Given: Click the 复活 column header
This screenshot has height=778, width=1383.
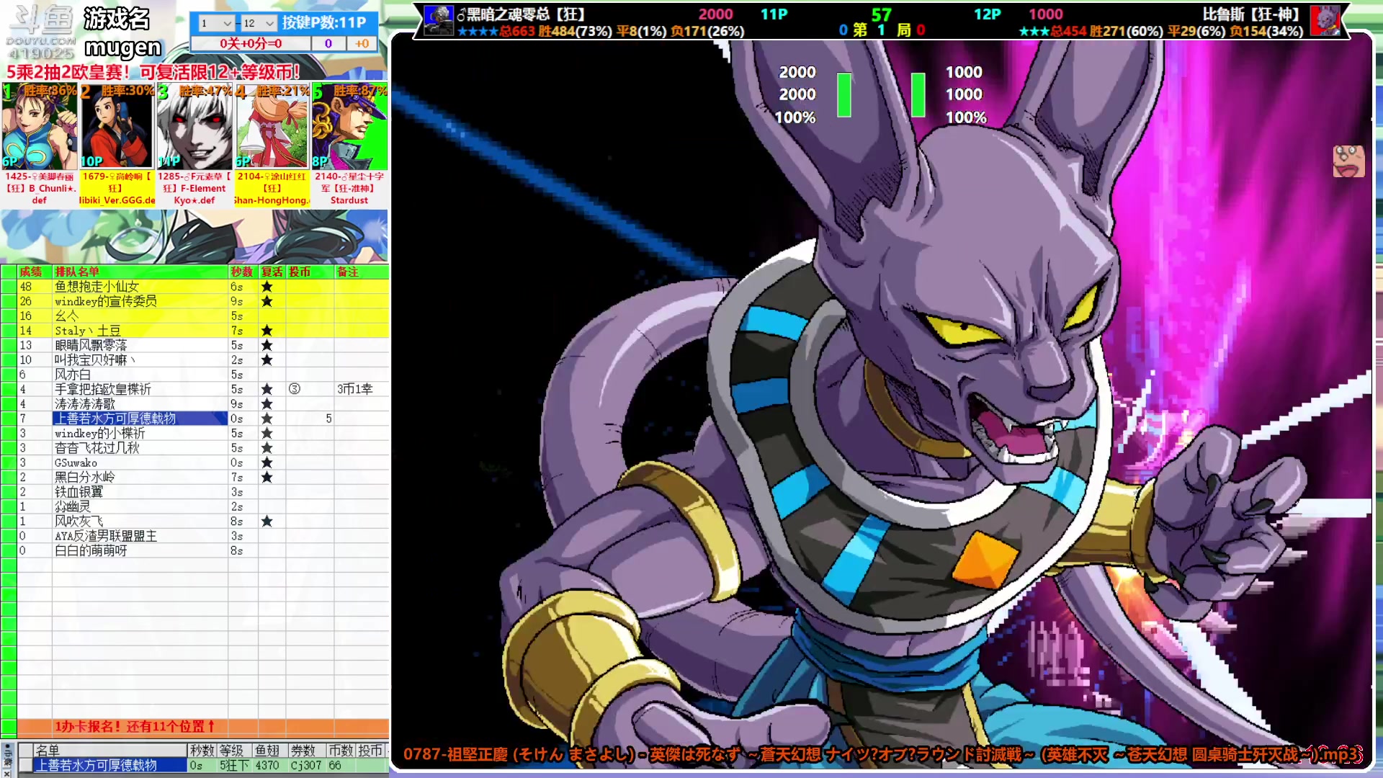Looking at the screenshot, I should tap(272, 272).
